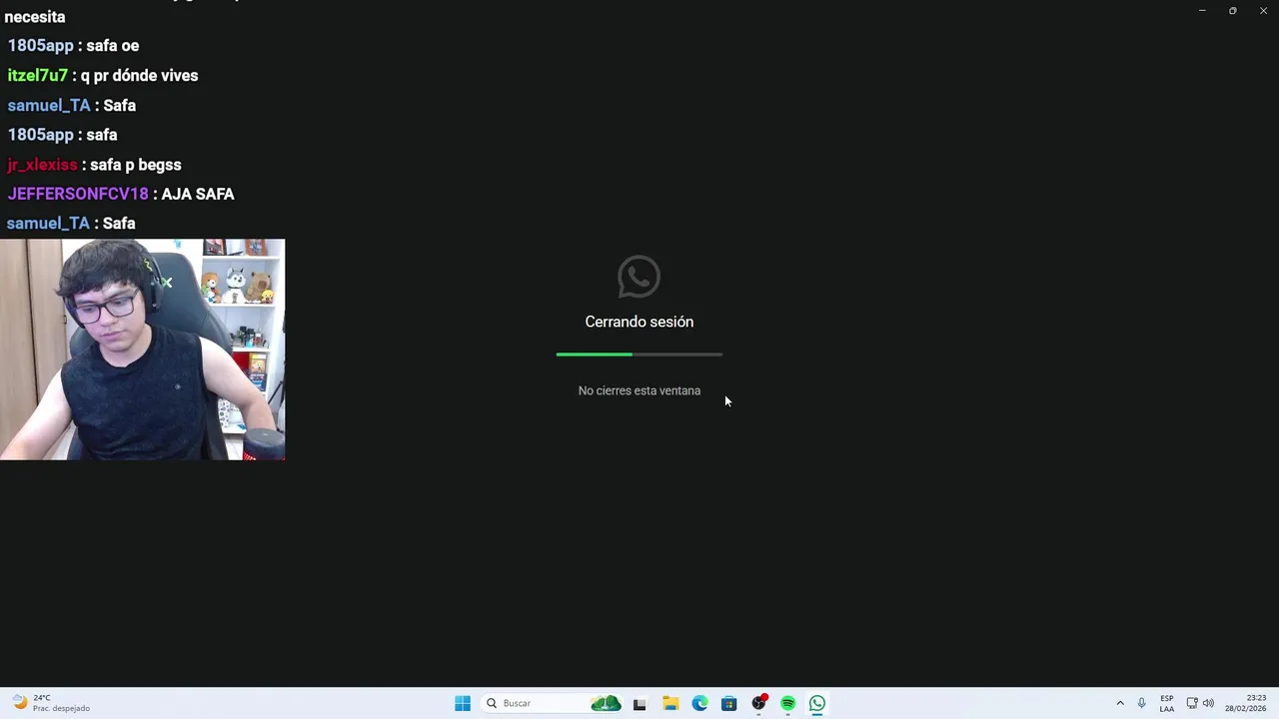Click the search landscape icon in taskbar search box
Viewport: 1279px width, 719px height.
(606, 703)
